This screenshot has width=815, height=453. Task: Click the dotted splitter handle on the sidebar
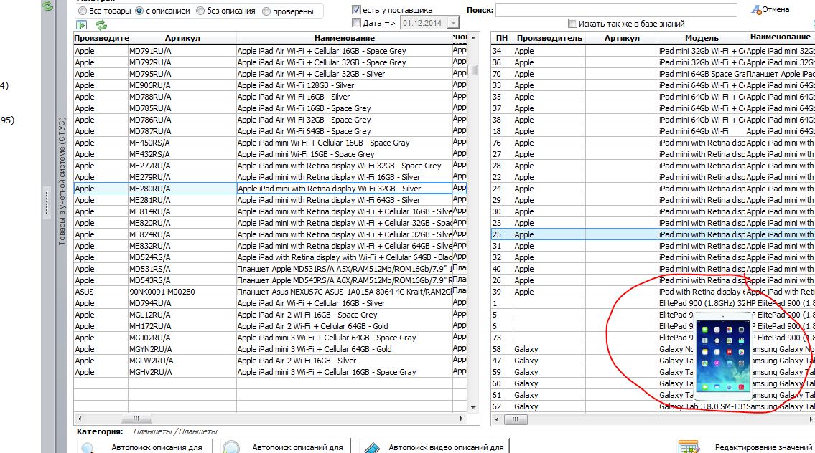46,203
